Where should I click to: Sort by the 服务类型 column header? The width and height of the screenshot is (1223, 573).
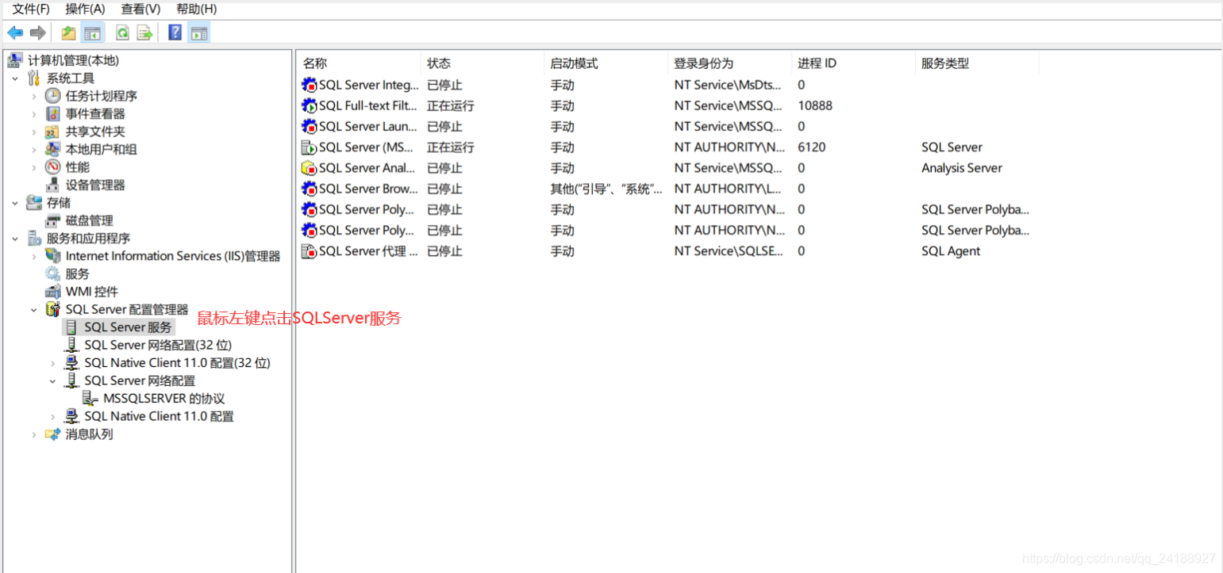977,63
